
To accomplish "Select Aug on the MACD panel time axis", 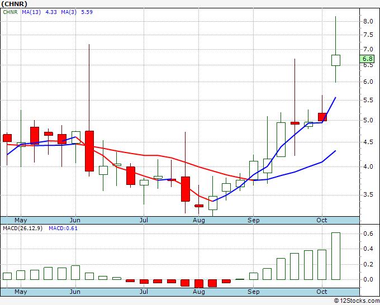I will [199, 292].
